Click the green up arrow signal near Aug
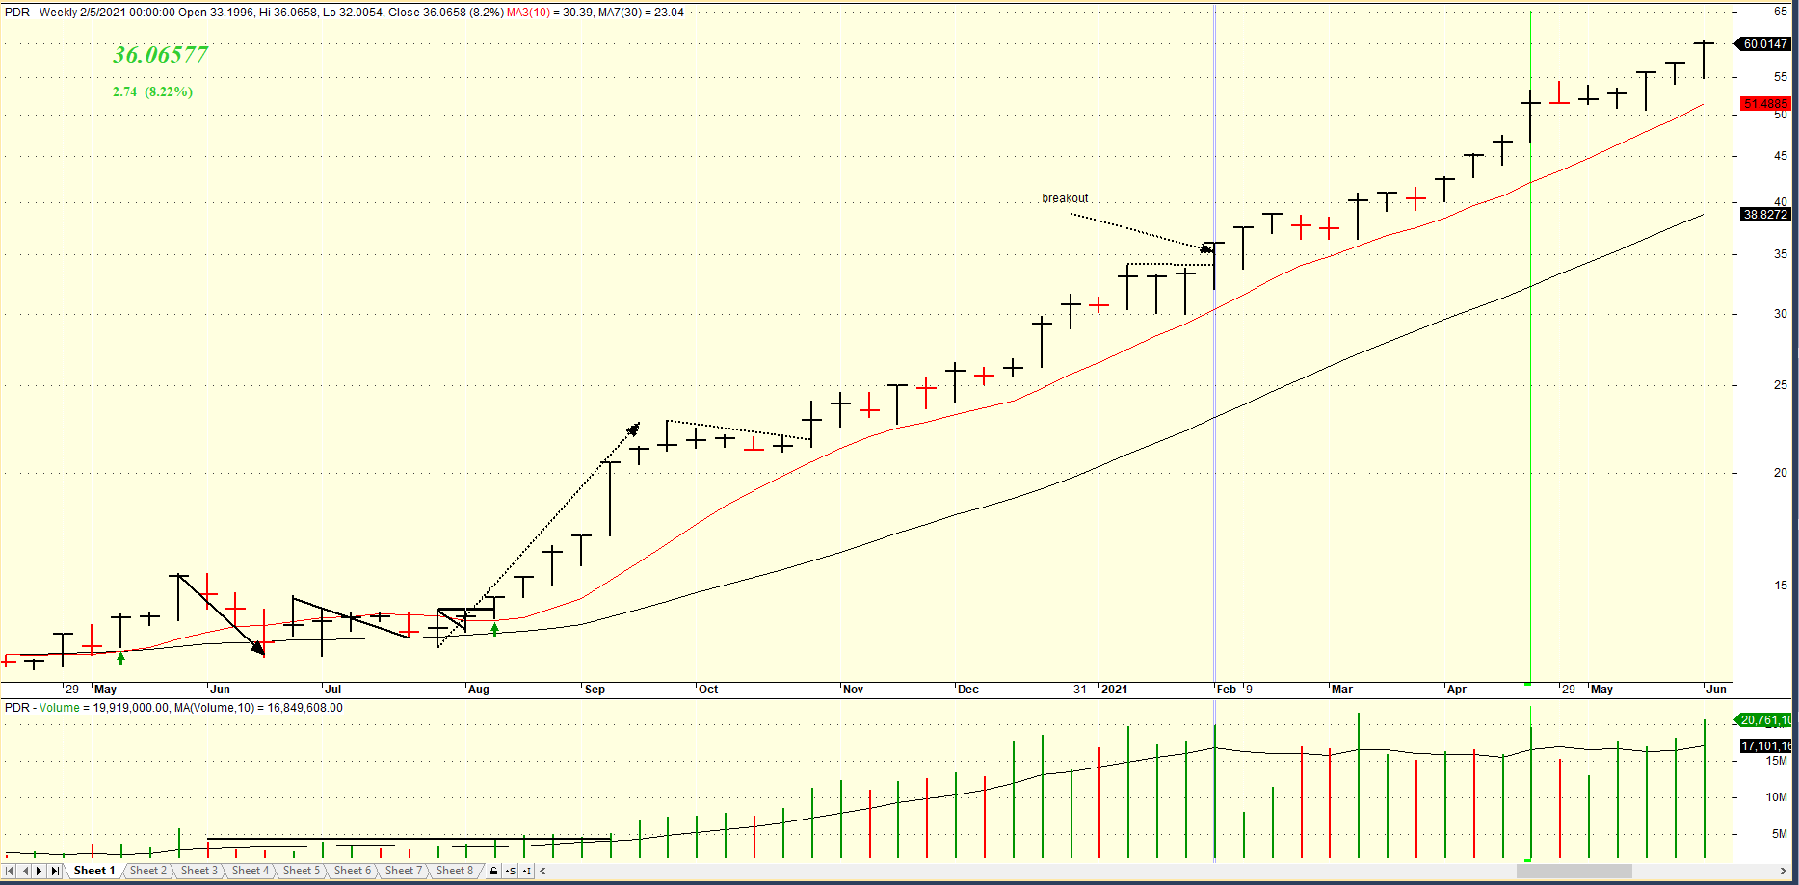The image size is (1799, 885). coord(494,630)
